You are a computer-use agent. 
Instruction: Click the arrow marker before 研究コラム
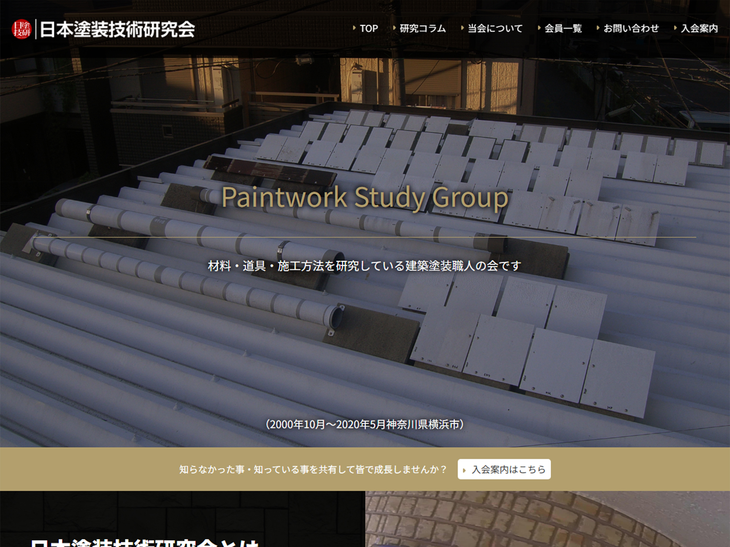(x=394, y=28)
